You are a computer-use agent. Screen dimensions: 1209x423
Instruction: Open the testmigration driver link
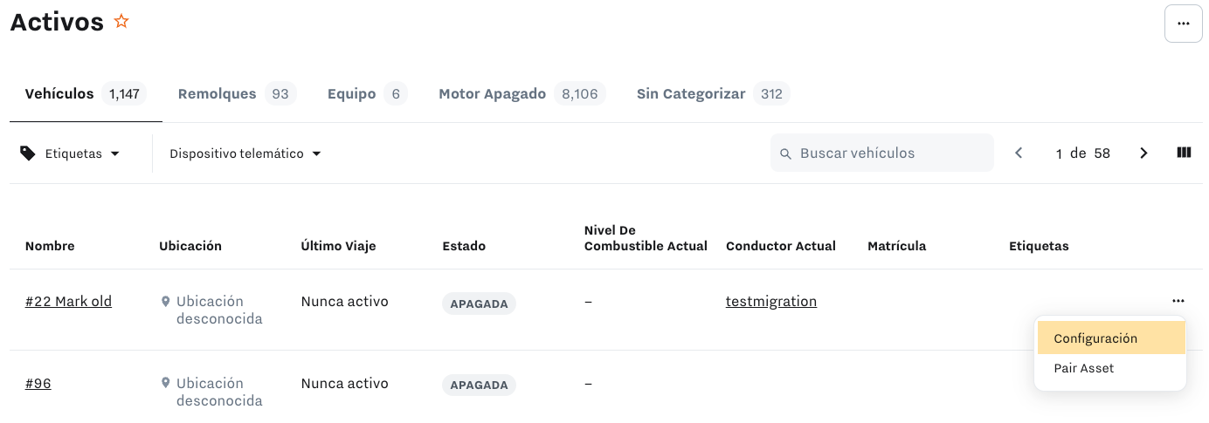pyautogui.click(x=770, y=302)
